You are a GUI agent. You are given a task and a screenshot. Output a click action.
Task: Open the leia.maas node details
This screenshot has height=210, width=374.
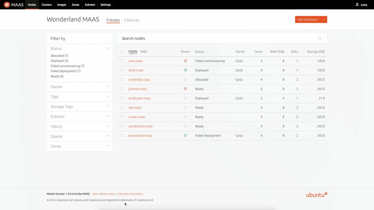(x=135, y=107)
